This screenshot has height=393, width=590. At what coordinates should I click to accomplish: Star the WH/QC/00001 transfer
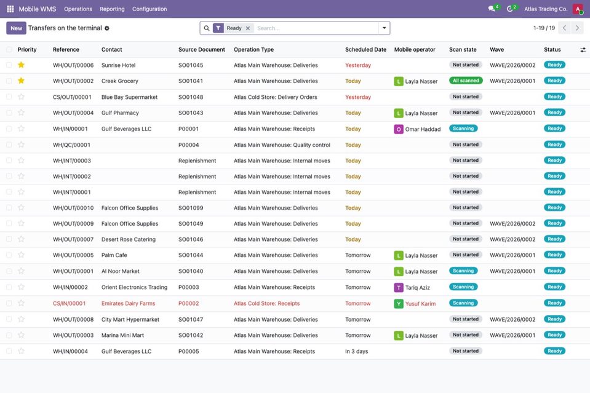point(21,145)
